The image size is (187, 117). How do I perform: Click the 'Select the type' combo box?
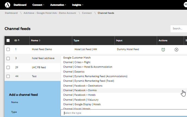[x=124, y=113]
